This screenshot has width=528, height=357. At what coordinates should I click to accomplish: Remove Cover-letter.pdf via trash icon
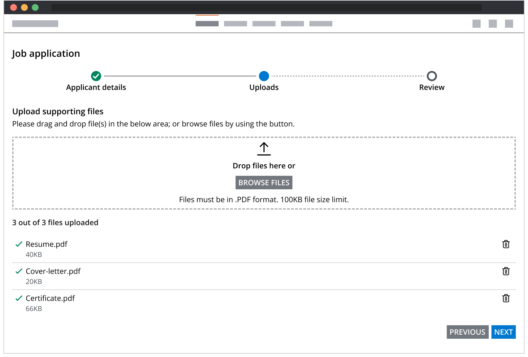pos(506,271)
